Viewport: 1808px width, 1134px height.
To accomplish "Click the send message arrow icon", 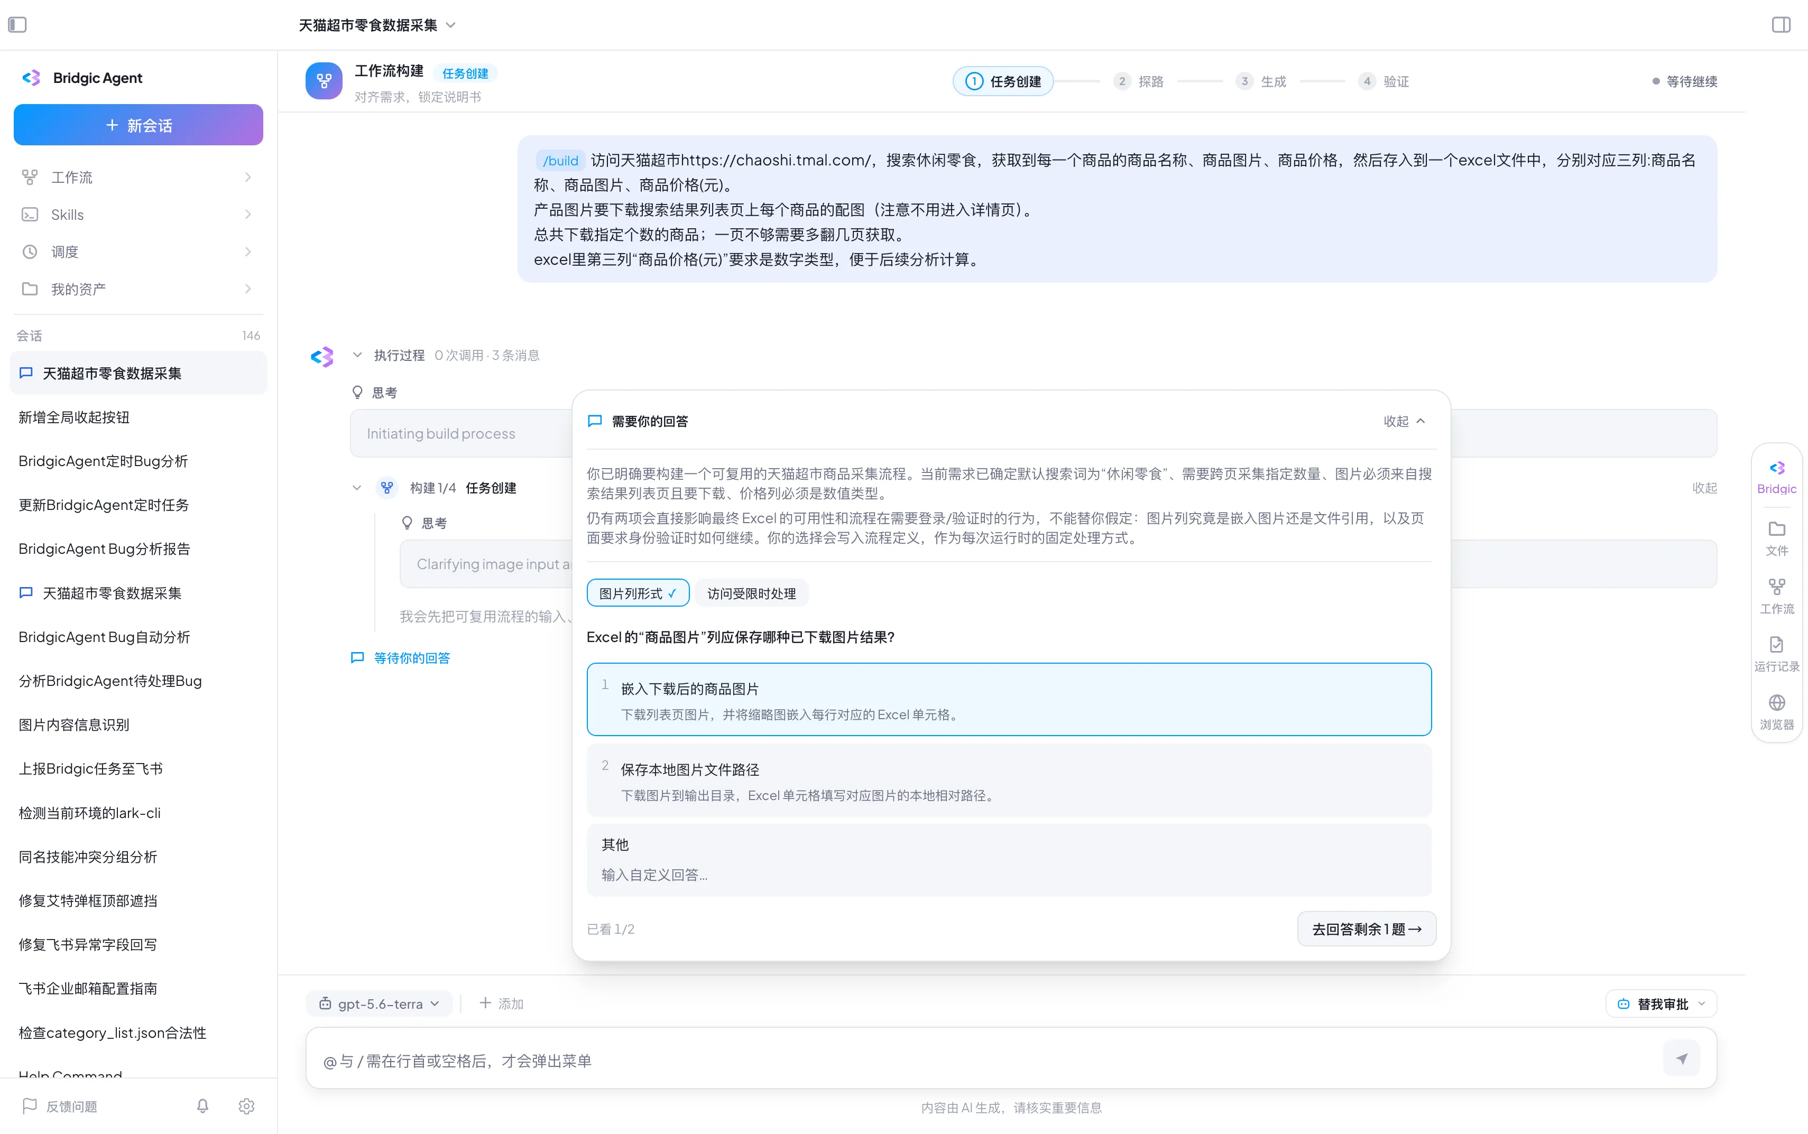I will 1681,1058.
